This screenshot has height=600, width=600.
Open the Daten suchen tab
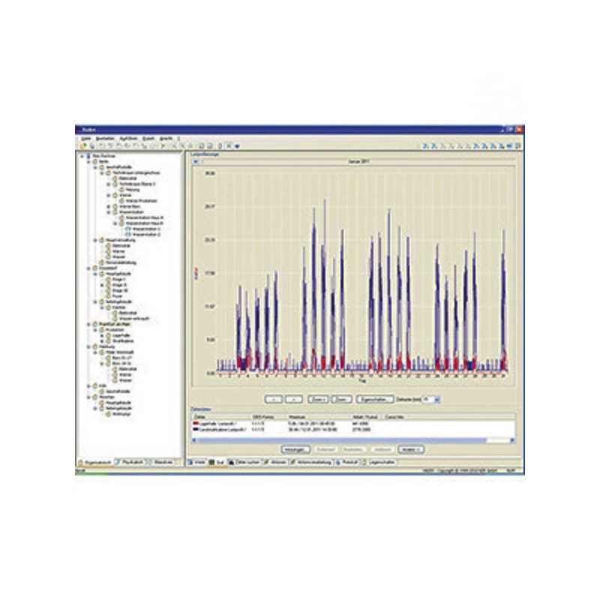244,463
